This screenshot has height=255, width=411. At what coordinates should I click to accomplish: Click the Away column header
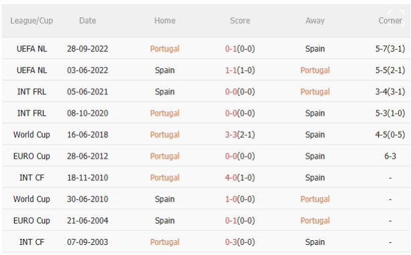pos(315,20)
